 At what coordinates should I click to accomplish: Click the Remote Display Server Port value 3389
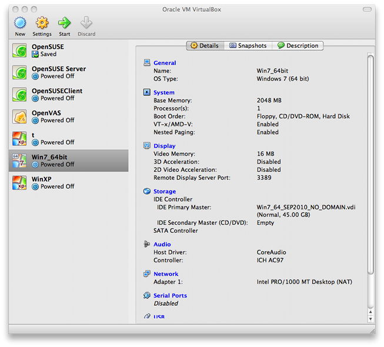pos(264,178)
